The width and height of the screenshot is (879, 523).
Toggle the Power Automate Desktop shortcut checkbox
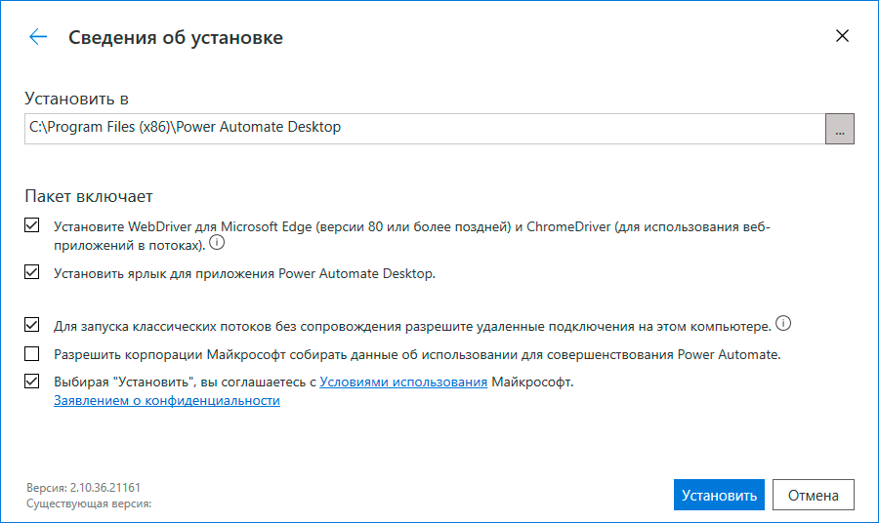coord(32,273)
